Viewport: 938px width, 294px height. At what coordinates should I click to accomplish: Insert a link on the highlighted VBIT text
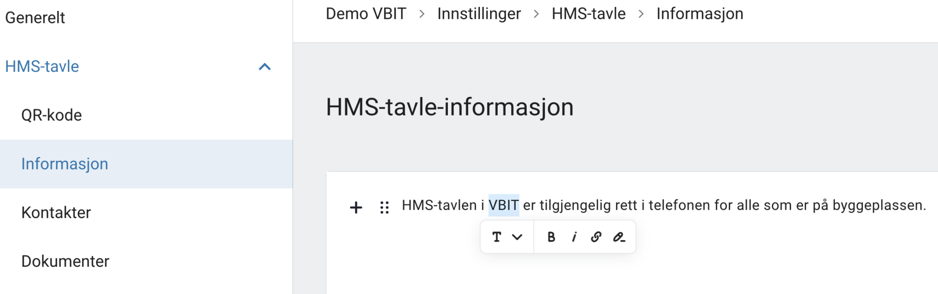click(x=596, y=237)
